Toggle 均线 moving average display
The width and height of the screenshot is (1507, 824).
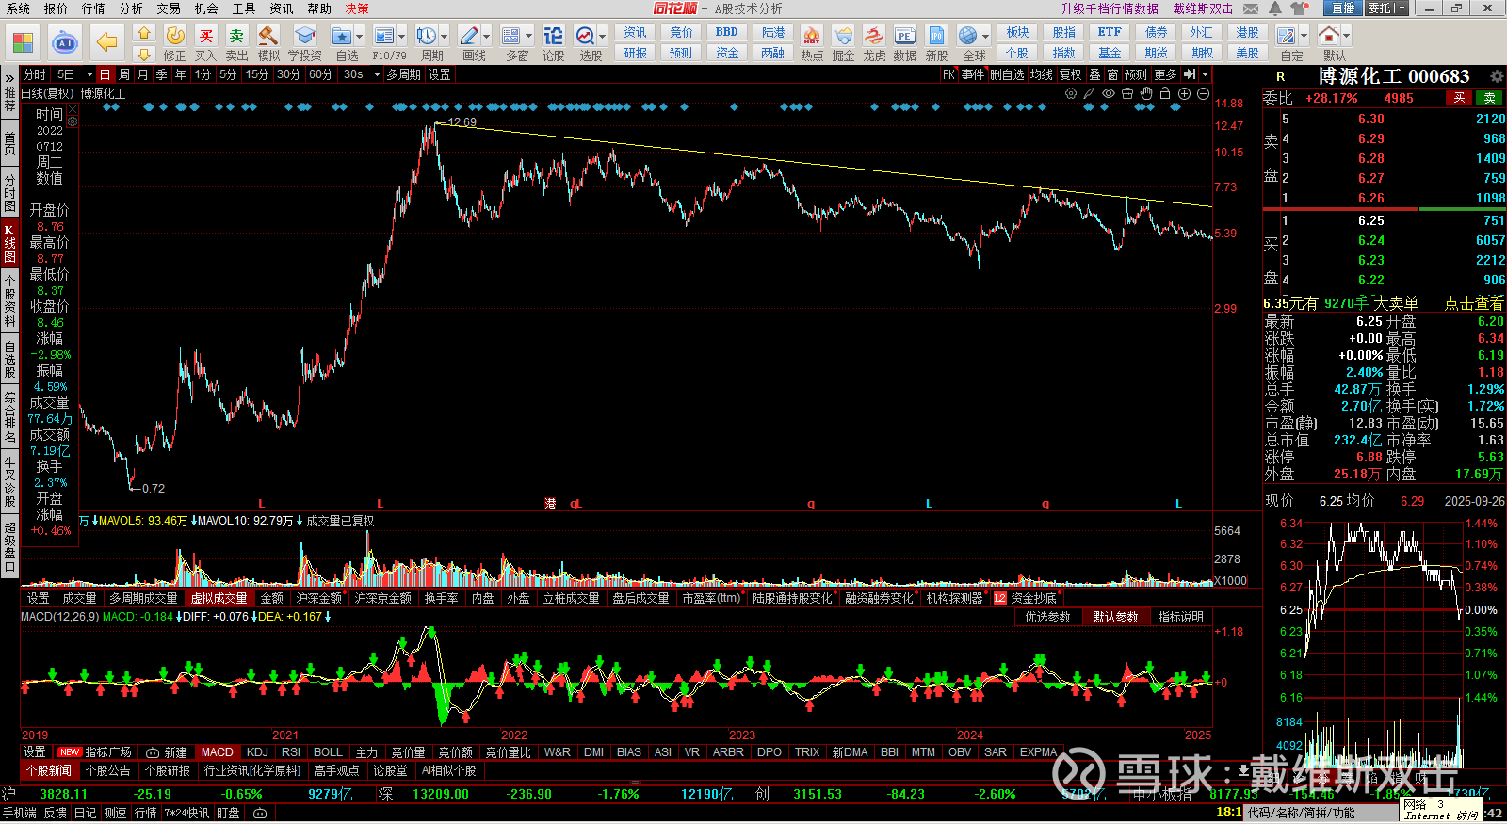pyautogui.click(x=1041, y=74)
